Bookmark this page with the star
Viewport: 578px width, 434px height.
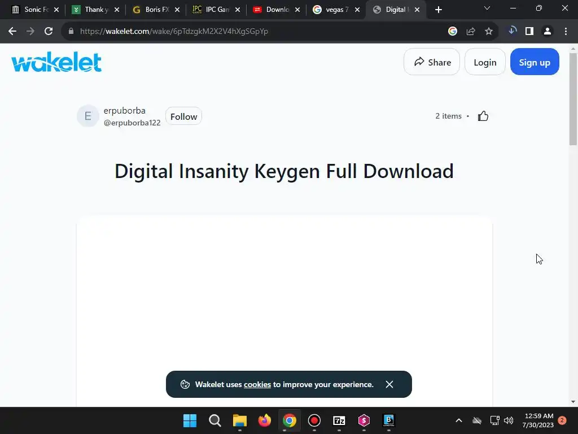pos(489,32)
